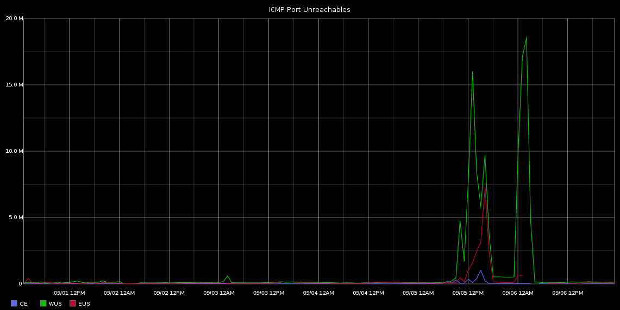The height and width of the screenshot is (310, 620).
Task: Click the 09/05 12PM time axis label
Action: [468, 293]
